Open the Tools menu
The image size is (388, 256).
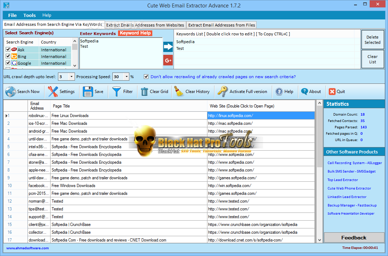pos(29,15)
